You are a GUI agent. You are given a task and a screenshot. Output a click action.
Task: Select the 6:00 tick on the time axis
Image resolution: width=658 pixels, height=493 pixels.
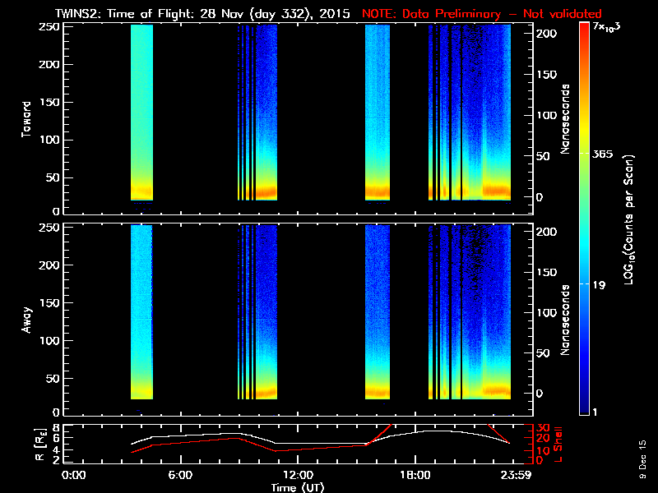(x=181, y=475)
